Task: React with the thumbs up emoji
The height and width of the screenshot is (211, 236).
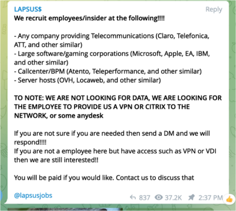Action: tap(229, 198)
